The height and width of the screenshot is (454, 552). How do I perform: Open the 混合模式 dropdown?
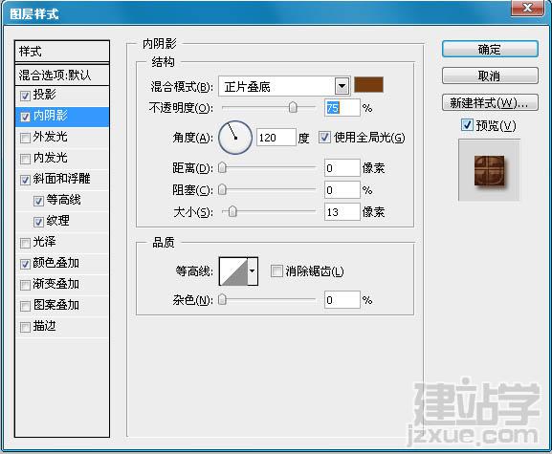pyautogui.click(x=342, y=86)
